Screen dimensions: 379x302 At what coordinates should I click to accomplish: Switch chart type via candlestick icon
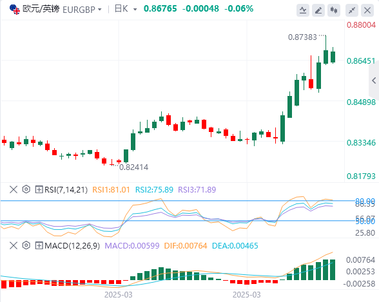click(x=334, y=10)
